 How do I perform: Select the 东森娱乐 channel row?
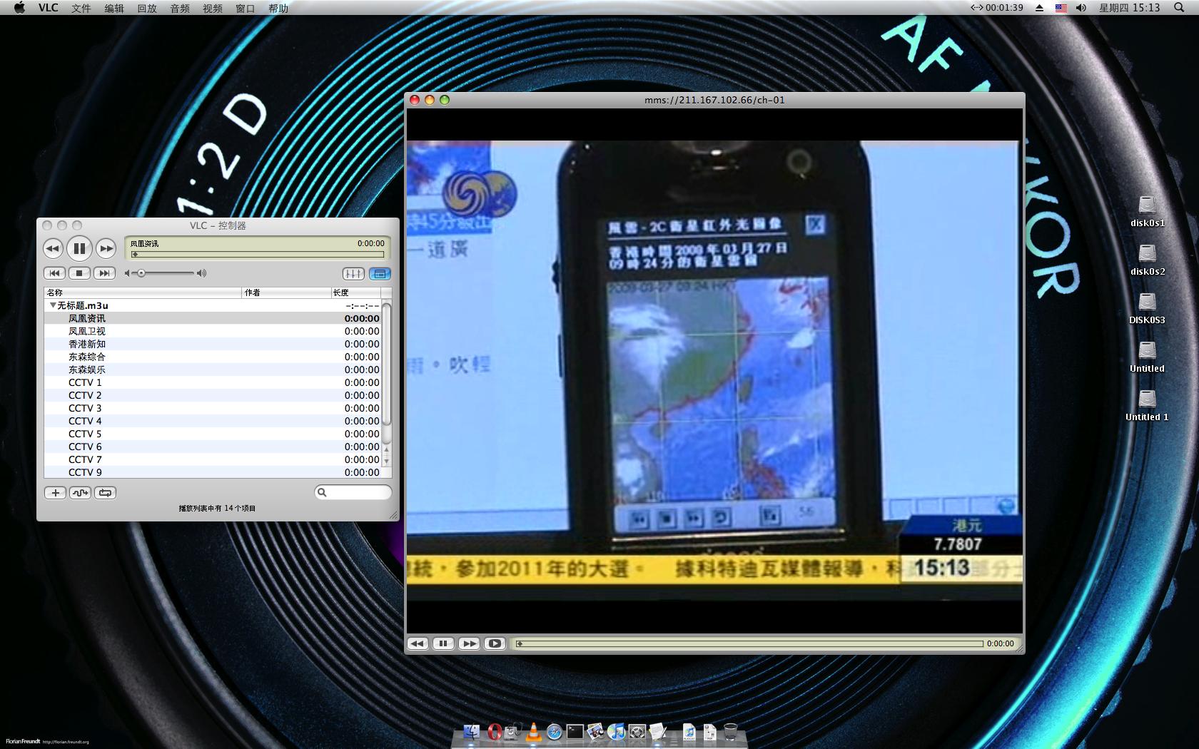tap(213, 370)
